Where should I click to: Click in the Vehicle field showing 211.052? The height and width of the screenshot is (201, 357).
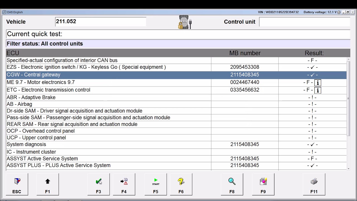101,22
